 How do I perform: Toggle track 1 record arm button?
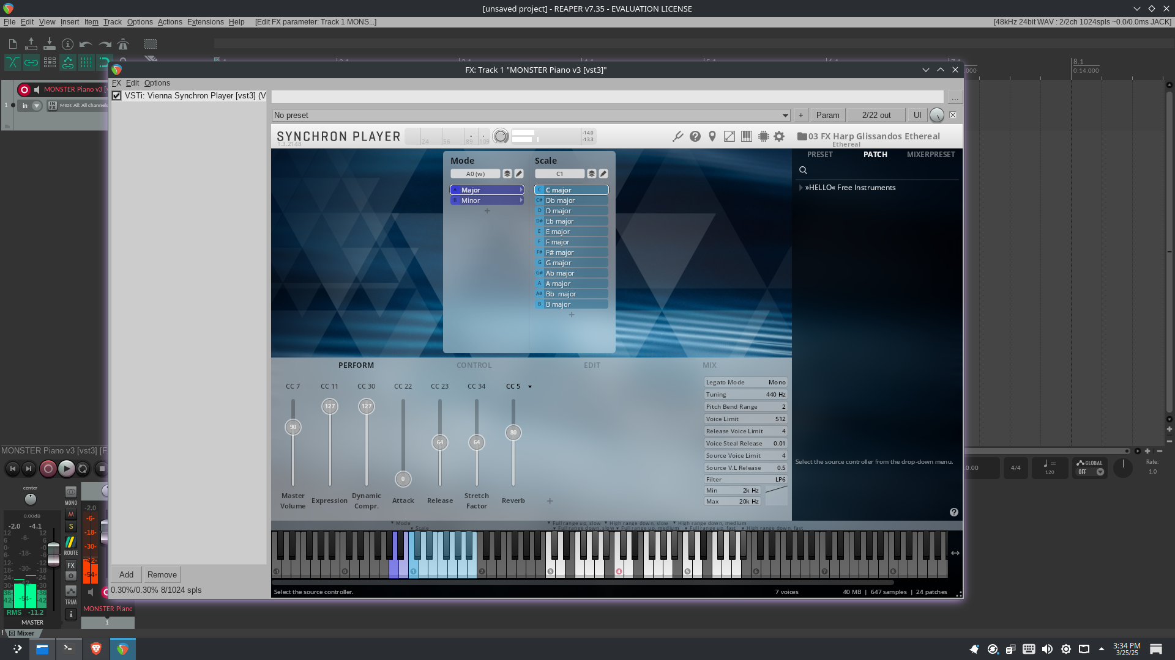click(x=24, y=90)
